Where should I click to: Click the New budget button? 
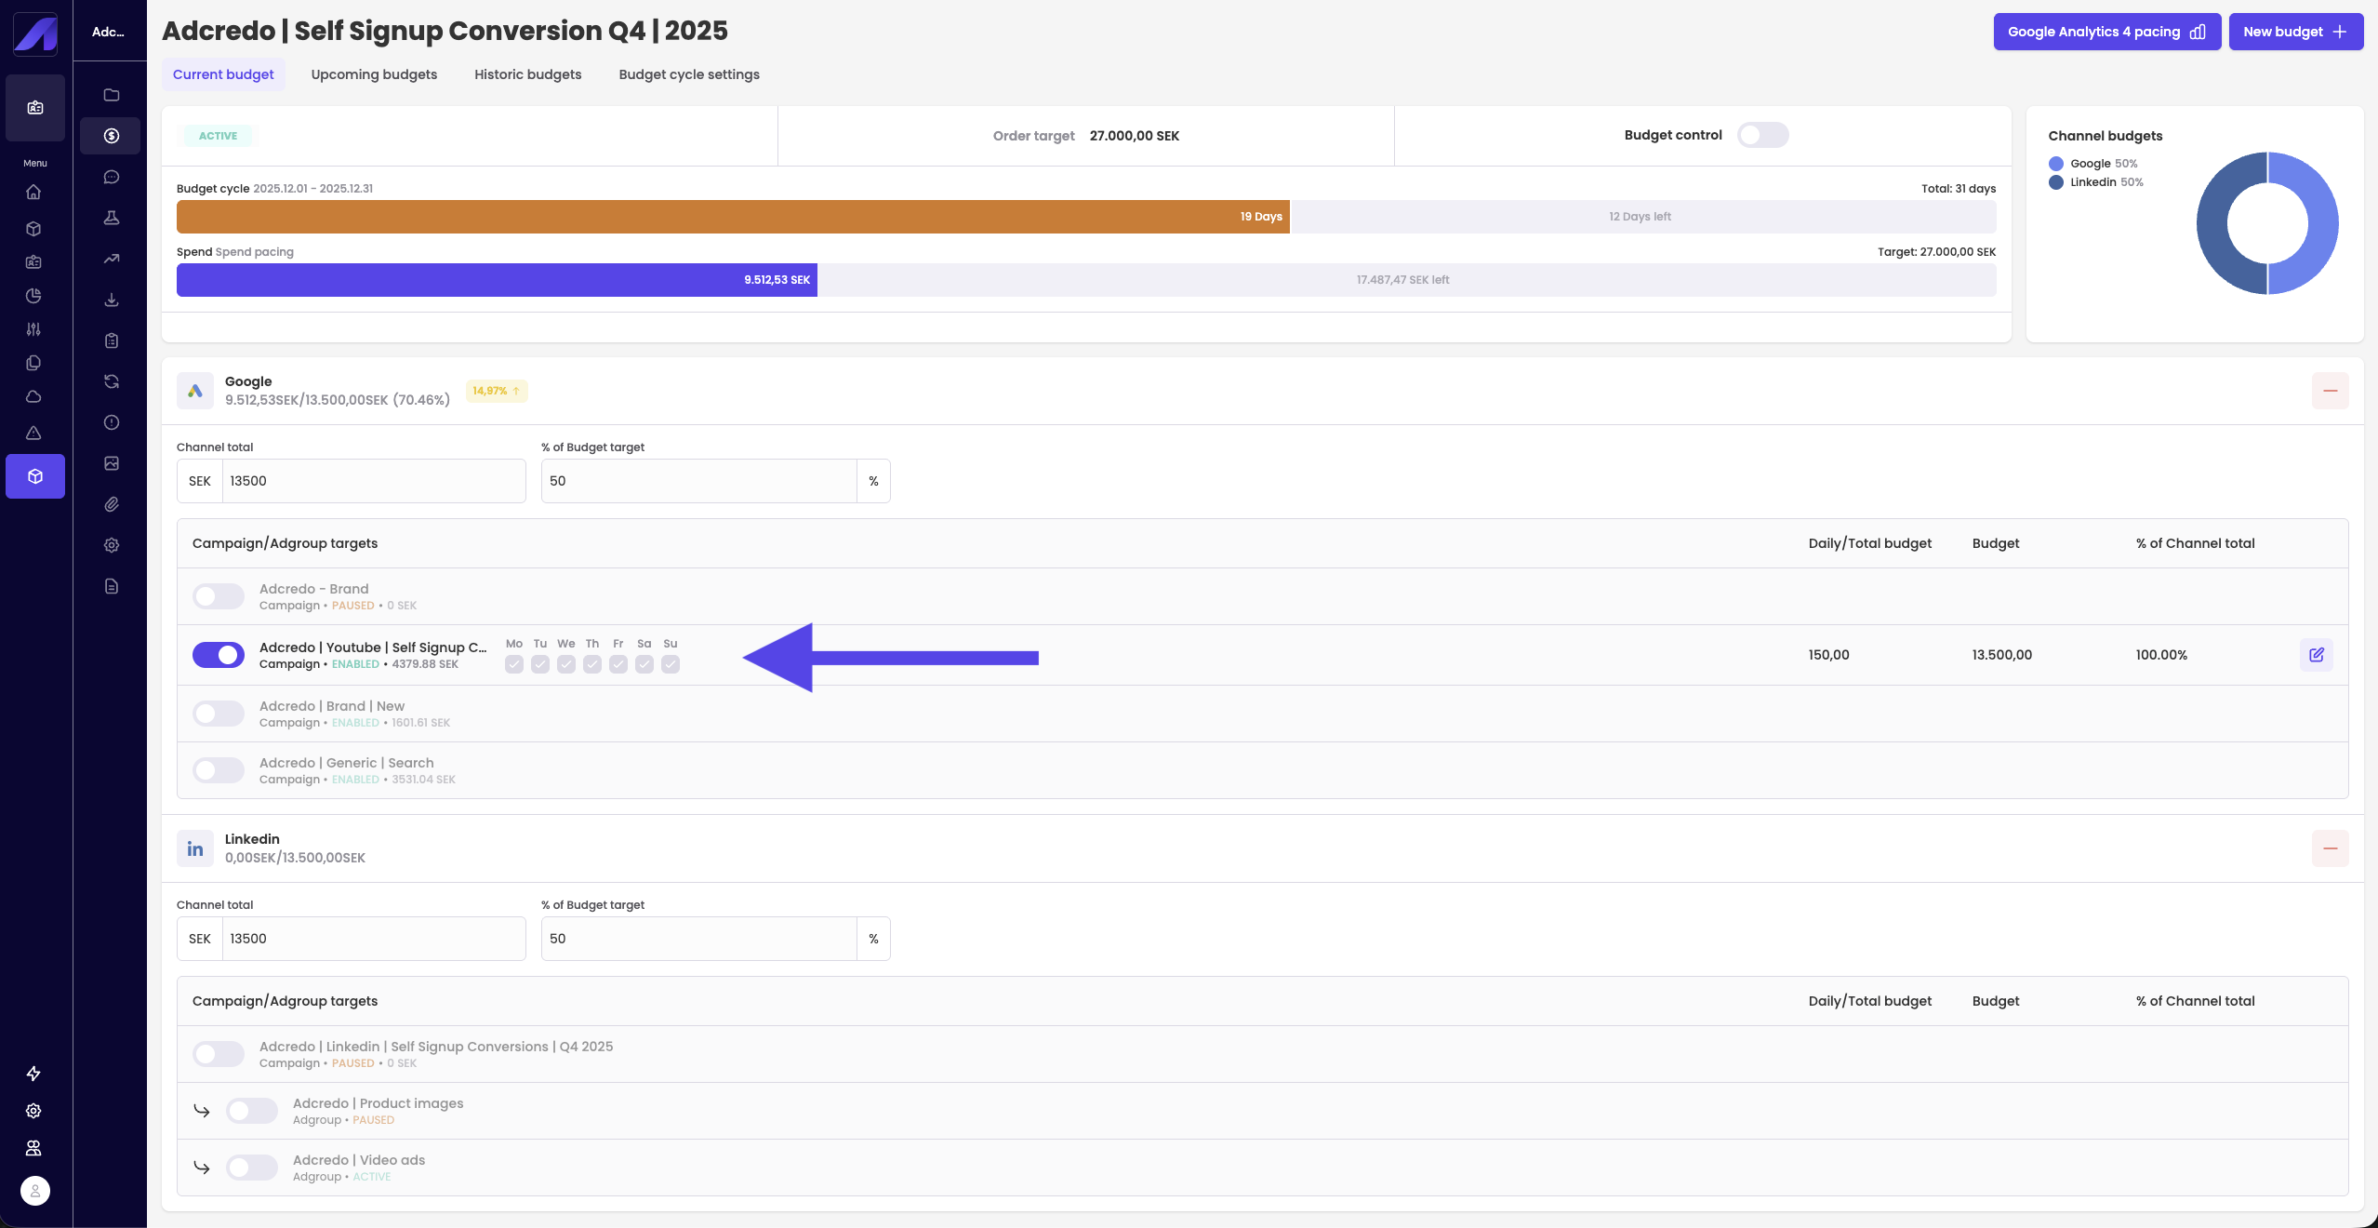(2295, 32)
